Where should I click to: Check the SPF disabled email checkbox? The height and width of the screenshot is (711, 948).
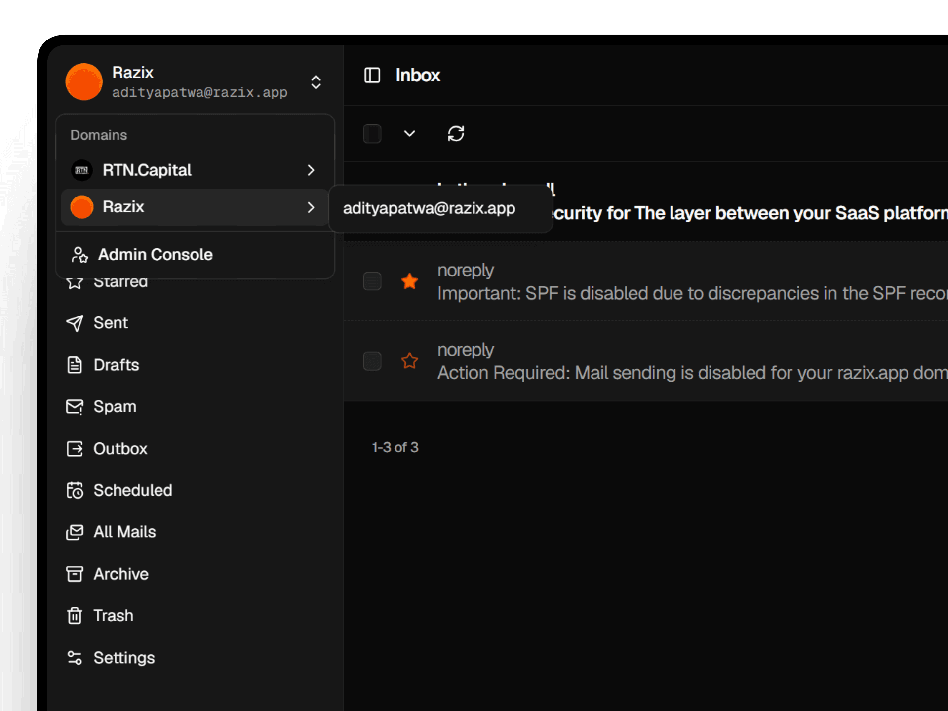click(x=372, y=281)
